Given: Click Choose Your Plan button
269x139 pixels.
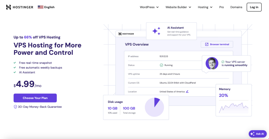Looking at the screenshot, I should (35, 98).
